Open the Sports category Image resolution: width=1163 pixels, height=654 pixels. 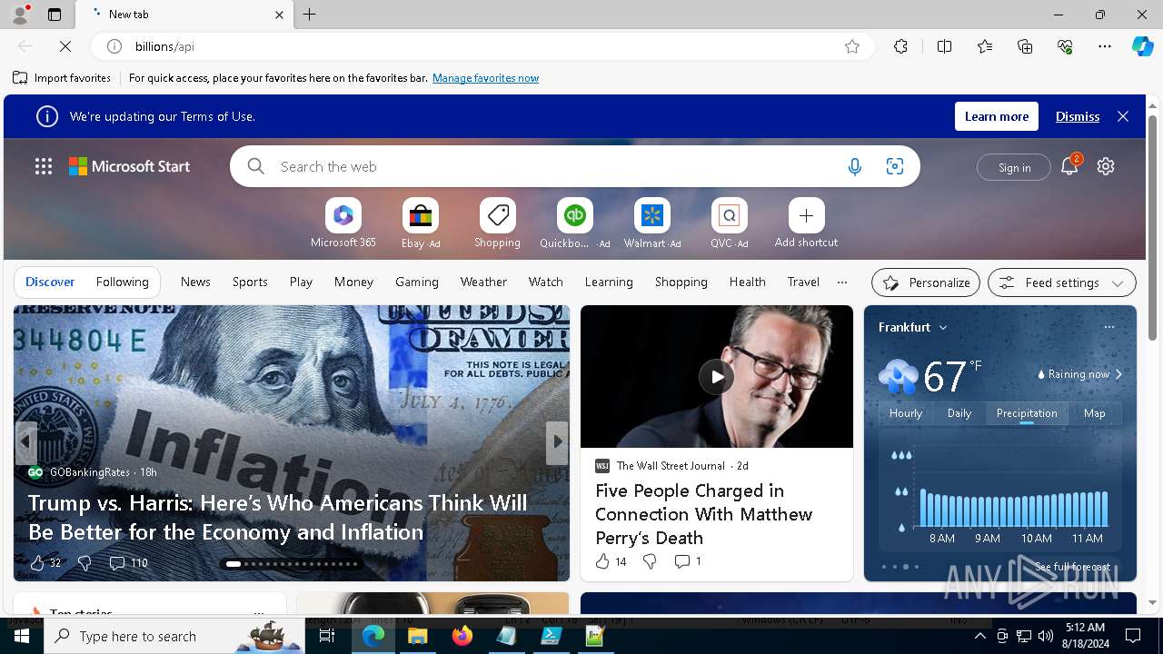pos(250,282)
